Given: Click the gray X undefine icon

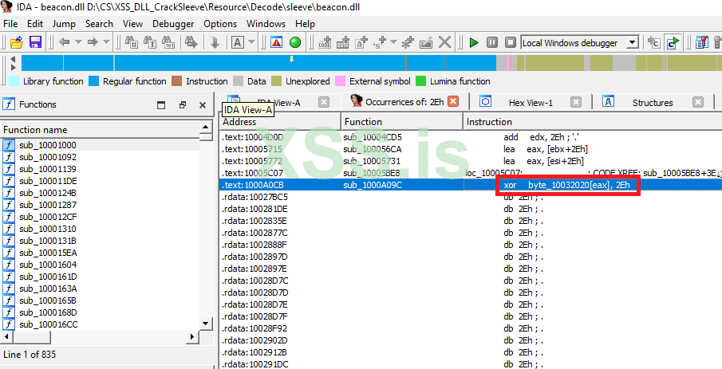Looking at the screenshot, I should 444,43.
